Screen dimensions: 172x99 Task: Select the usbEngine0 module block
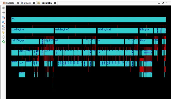click(x=75, y=31)
